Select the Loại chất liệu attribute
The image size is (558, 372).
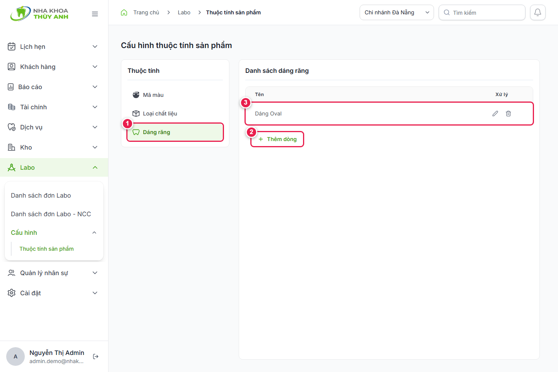pos(175,114)
